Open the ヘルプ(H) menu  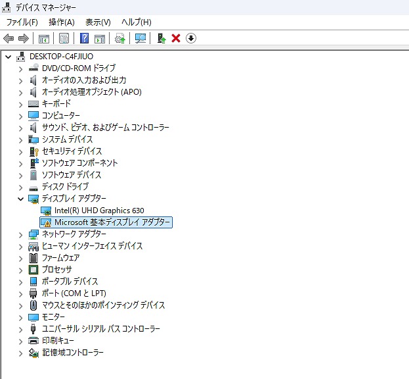[x=136, y=22]
